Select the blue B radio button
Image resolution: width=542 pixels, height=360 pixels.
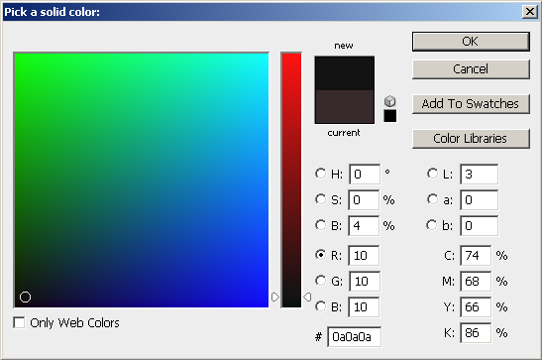pos(320,306)
